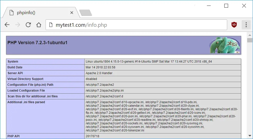Click the scrollbar down arrow
Image resolution: width=253 pixels, height=139 pixels.
coord(250,136)
